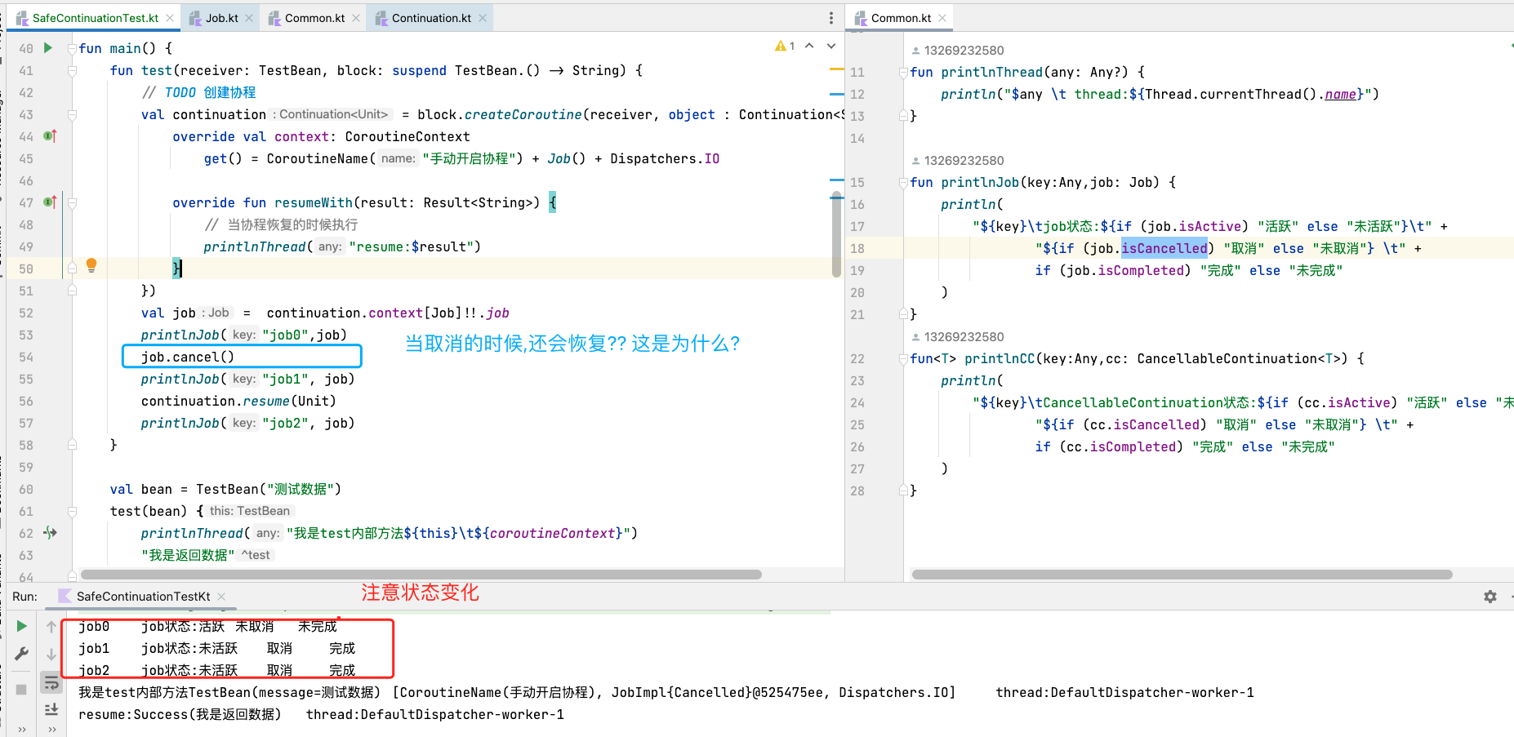Click the horizontal scrollbar of right editor
The height and width of the screenshot is (737, 1514).
pos(1182,575)
